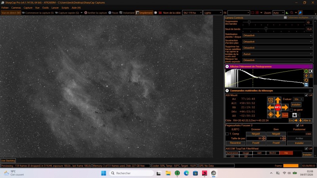
Task: Reset the histogram stretch with circular arrow
Action: click(306, 80)
